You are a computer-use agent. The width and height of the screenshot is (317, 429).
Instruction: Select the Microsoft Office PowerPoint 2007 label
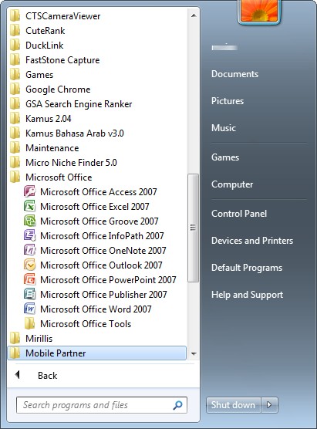tap(108, 280)
